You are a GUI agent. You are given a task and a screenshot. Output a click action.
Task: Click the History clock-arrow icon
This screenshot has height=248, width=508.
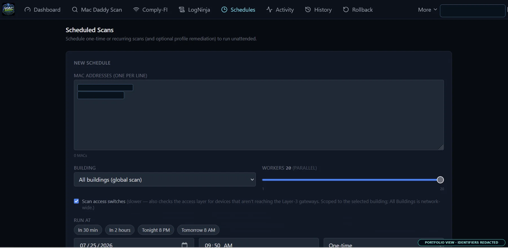308,10
